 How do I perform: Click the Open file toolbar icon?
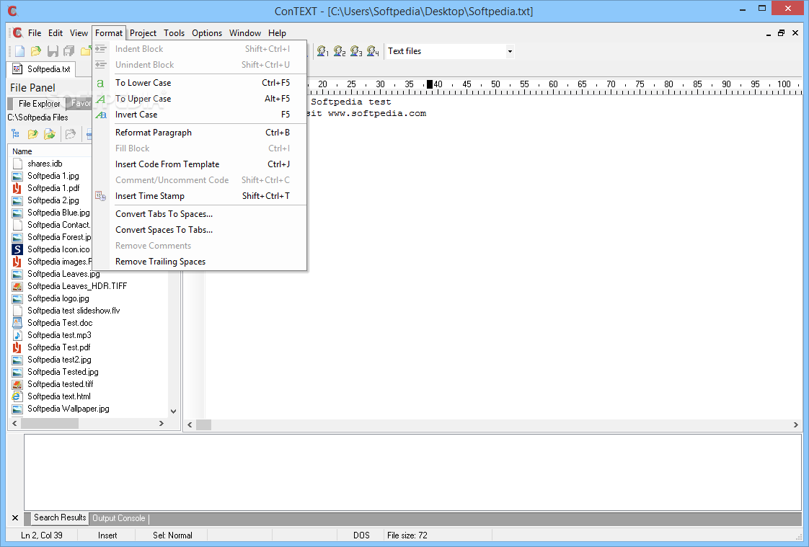click(x=35, y=51)
